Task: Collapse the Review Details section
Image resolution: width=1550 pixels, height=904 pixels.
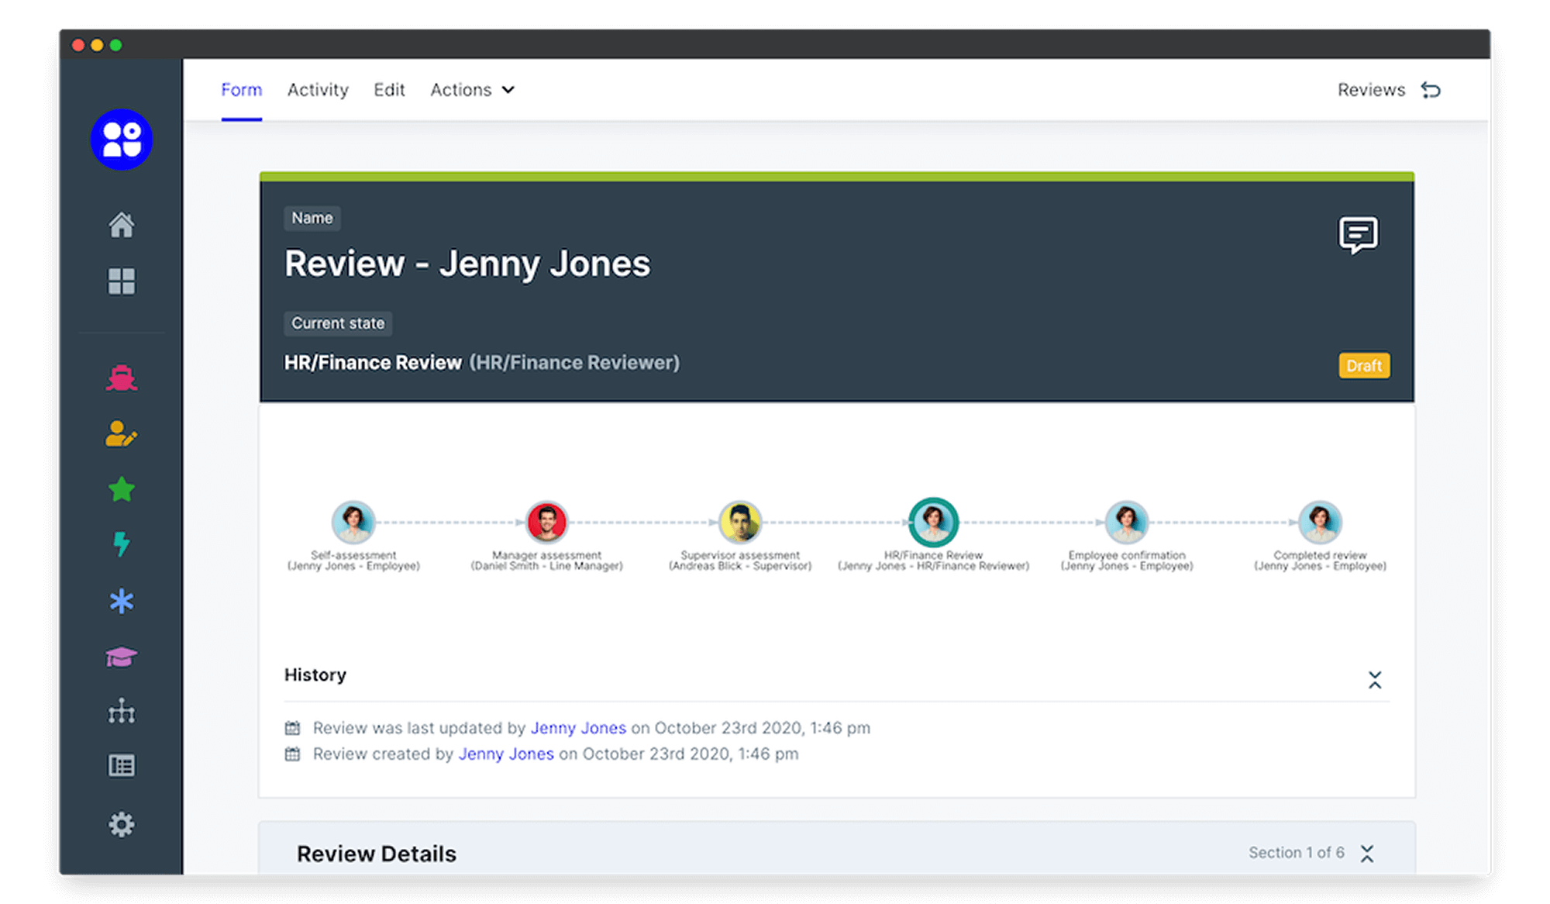Action: click(x=1367, y=854)
